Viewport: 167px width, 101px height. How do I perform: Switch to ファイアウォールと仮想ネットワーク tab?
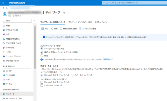53,22
